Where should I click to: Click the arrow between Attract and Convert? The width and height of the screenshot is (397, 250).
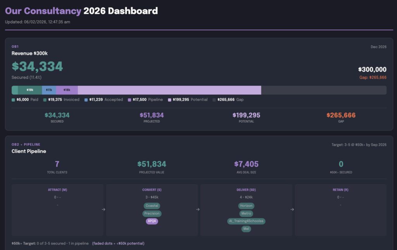104,210
